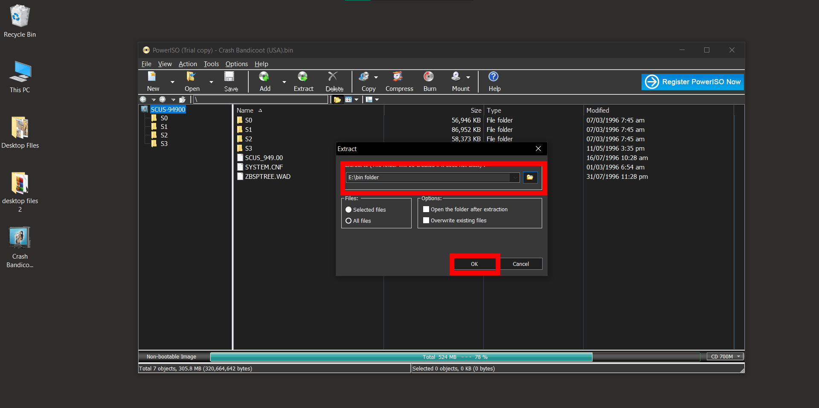The height and width of the screenshot is (408, 819).
Task: Enable Open the folder after extraction
Action: 426,209
